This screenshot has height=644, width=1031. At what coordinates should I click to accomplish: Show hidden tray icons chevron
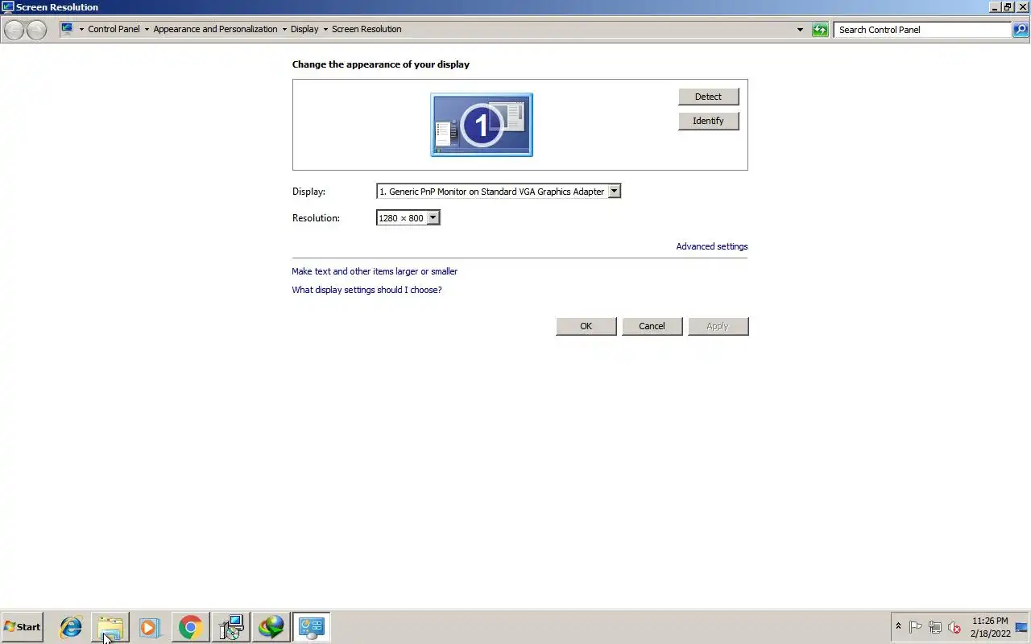[x=898, y=626]
